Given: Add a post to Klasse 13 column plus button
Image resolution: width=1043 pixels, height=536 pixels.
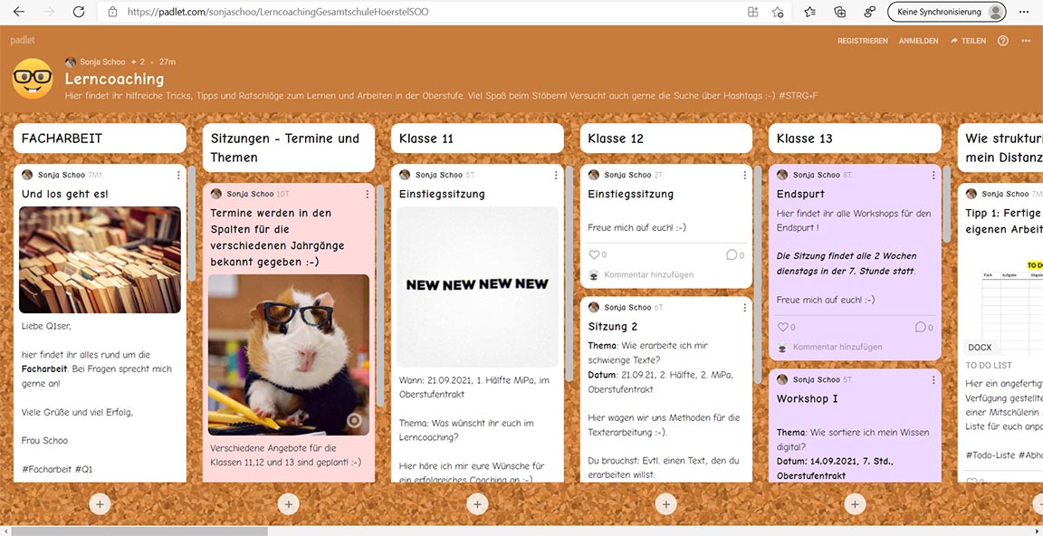Looking at the screenshot, I should pyautogui.click(x=855, y=504).
